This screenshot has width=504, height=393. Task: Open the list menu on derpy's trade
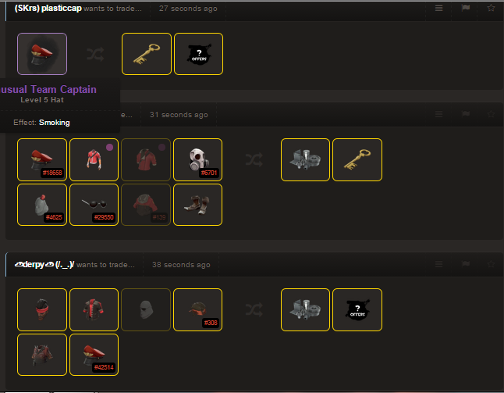(x=438, y=264)
